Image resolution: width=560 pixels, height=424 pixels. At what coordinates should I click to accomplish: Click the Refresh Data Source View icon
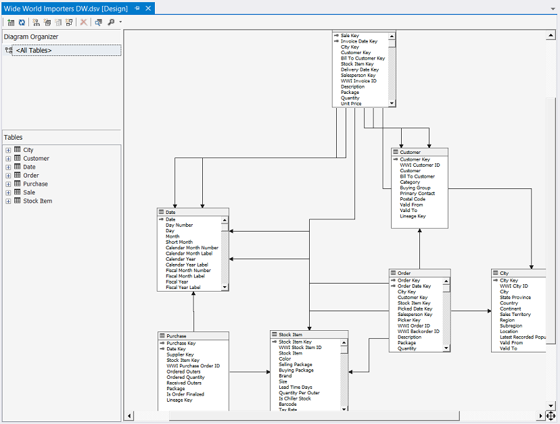[22, 22]
